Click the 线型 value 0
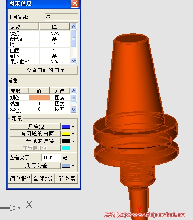Screen dimensions: 193x220 pos(39,109)
